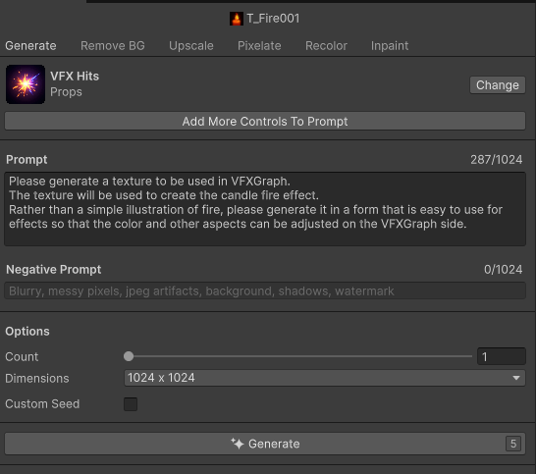Click the T_Fire001 flame asset icon
The height and width of the screenshot is (474, 536).
point(237,19)
